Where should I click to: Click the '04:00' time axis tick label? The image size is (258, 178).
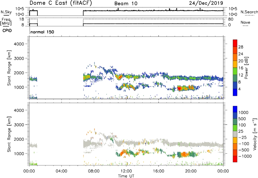point(61,171)
